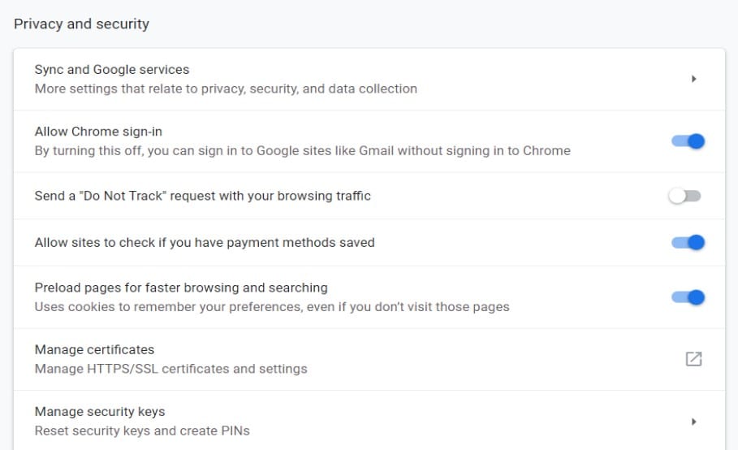Click "More settings that relate to privacy" description

point(226,89)
